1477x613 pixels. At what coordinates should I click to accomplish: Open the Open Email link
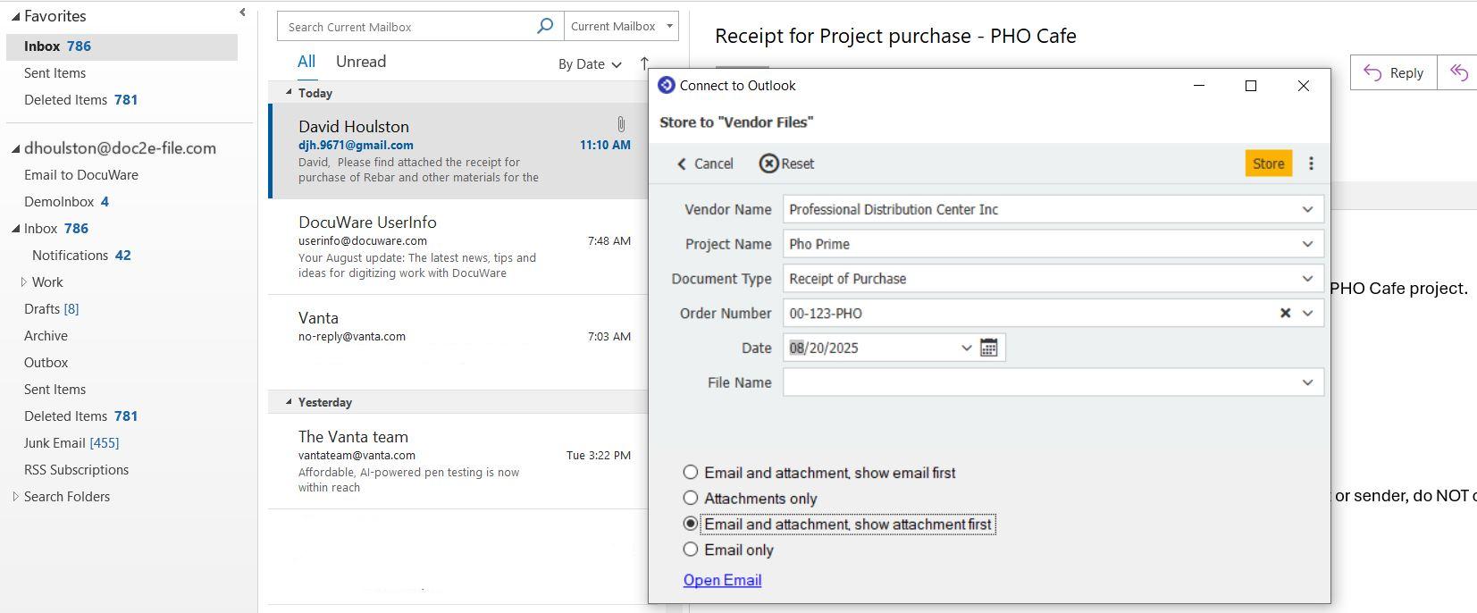[x=722, y=580]
